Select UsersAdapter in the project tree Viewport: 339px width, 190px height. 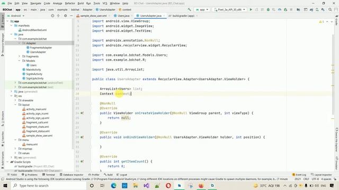36,52
